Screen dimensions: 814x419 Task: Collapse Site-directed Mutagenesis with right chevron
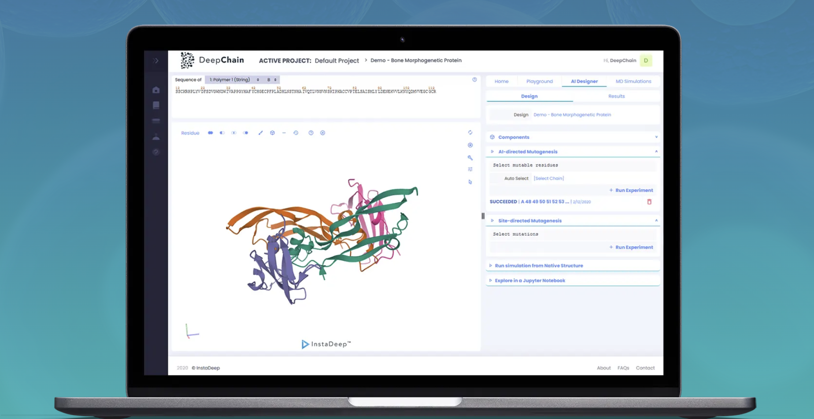[656, 221]
